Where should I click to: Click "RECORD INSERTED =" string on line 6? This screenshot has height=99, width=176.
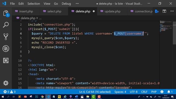pyautogui.click(x=58, y=43)
